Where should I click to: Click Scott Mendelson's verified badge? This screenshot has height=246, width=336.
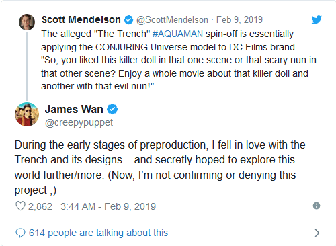[128, 20]
